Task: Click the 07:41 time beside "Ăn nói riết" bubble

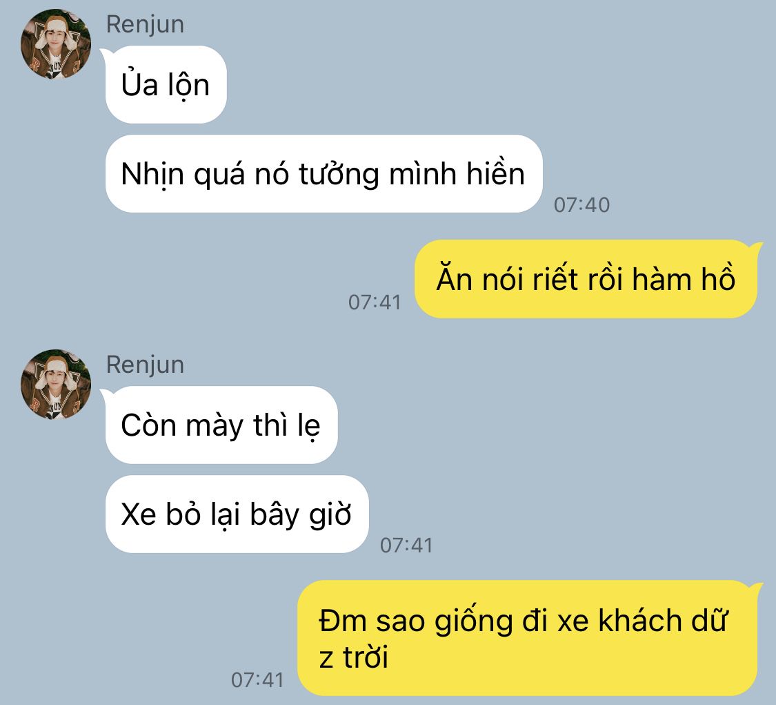Action: 375,302
